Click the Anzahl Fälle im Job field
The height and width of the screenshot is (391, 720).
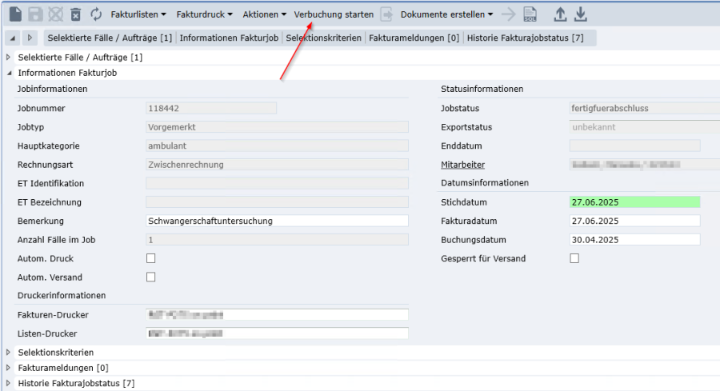pos(277,240)
